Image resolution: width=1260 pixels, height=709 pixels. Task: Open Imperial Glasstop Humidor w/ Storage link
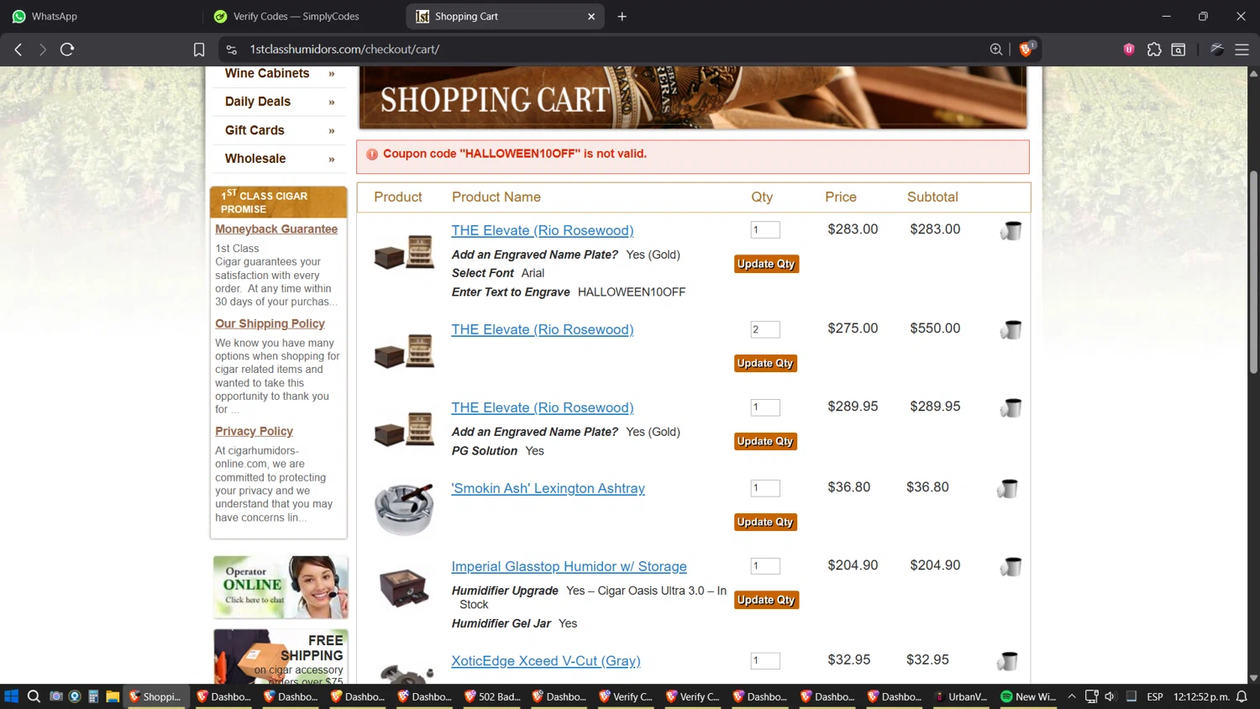pyautogui.click(x=569, y=566)
